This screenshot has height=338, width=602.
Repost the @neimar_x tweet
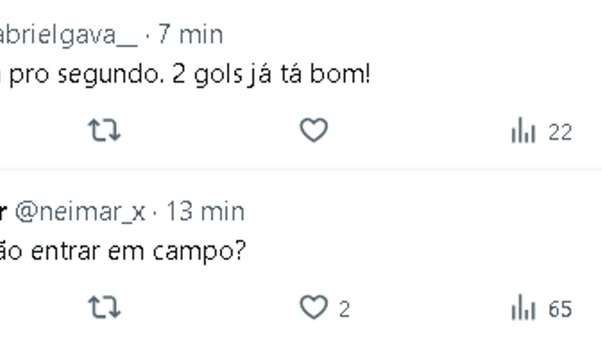point(104,309)
